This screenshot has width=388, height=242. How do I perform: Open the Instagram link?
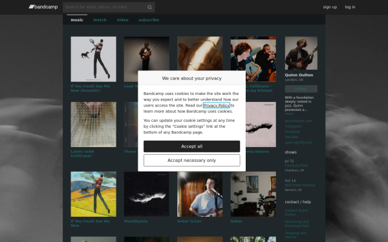pos(293,126)
